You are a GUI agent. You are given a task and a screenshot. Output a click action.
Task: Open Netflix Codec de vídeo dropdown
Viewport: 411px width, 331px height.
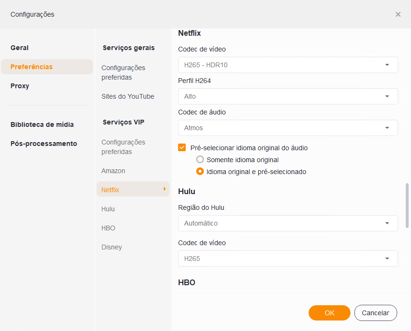coord(288,65)
